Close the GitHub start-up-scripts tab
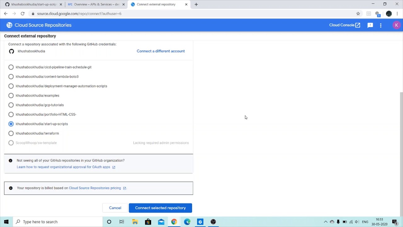Image resolution: width=403 pixels, height=227 pixels. tap(61, 4)
